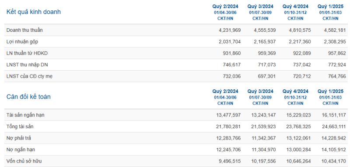Select the 732,036 parent profit cell

pos(232,76)
